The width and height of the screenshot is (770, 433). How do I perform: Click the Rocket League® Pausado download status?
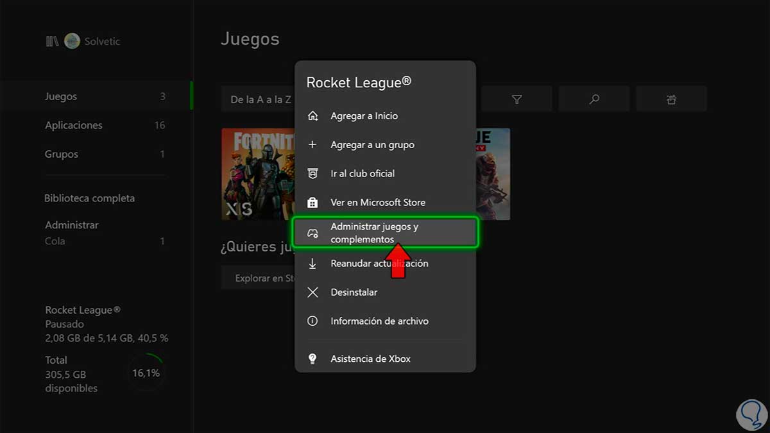click(x=107, y=324)
